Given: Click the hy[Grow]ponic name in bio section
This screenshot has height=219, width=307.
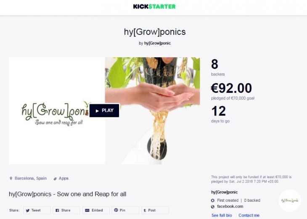Looking at the screenshot, I should tap(225, 192).
